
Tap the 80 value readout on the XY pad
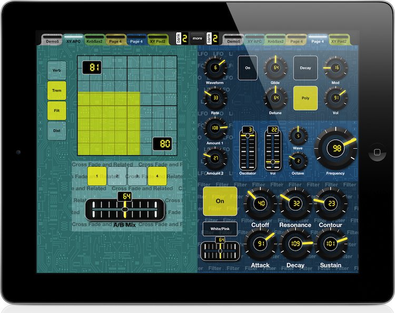pyautogui.click(x=163, y=144)
